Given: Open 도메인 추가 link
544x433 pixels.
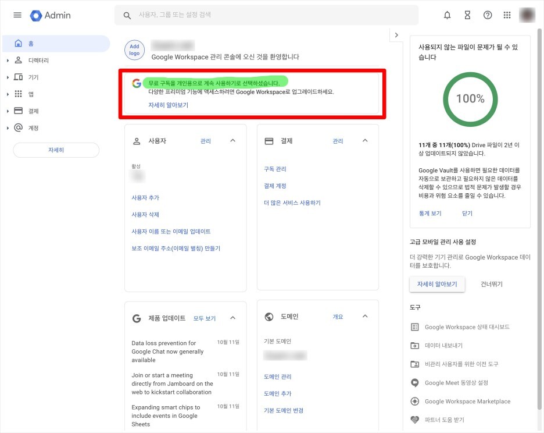Looking at the screenshot, I should [278, 394].
